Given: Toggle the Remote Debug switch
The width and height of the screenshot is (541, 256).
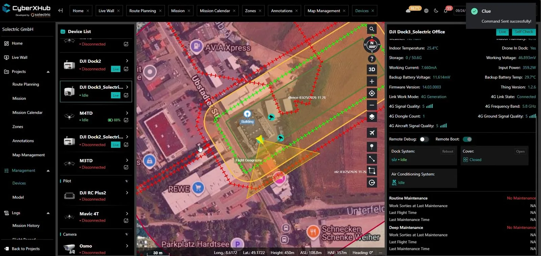Looking at the screenshot, I should (424, 139).
